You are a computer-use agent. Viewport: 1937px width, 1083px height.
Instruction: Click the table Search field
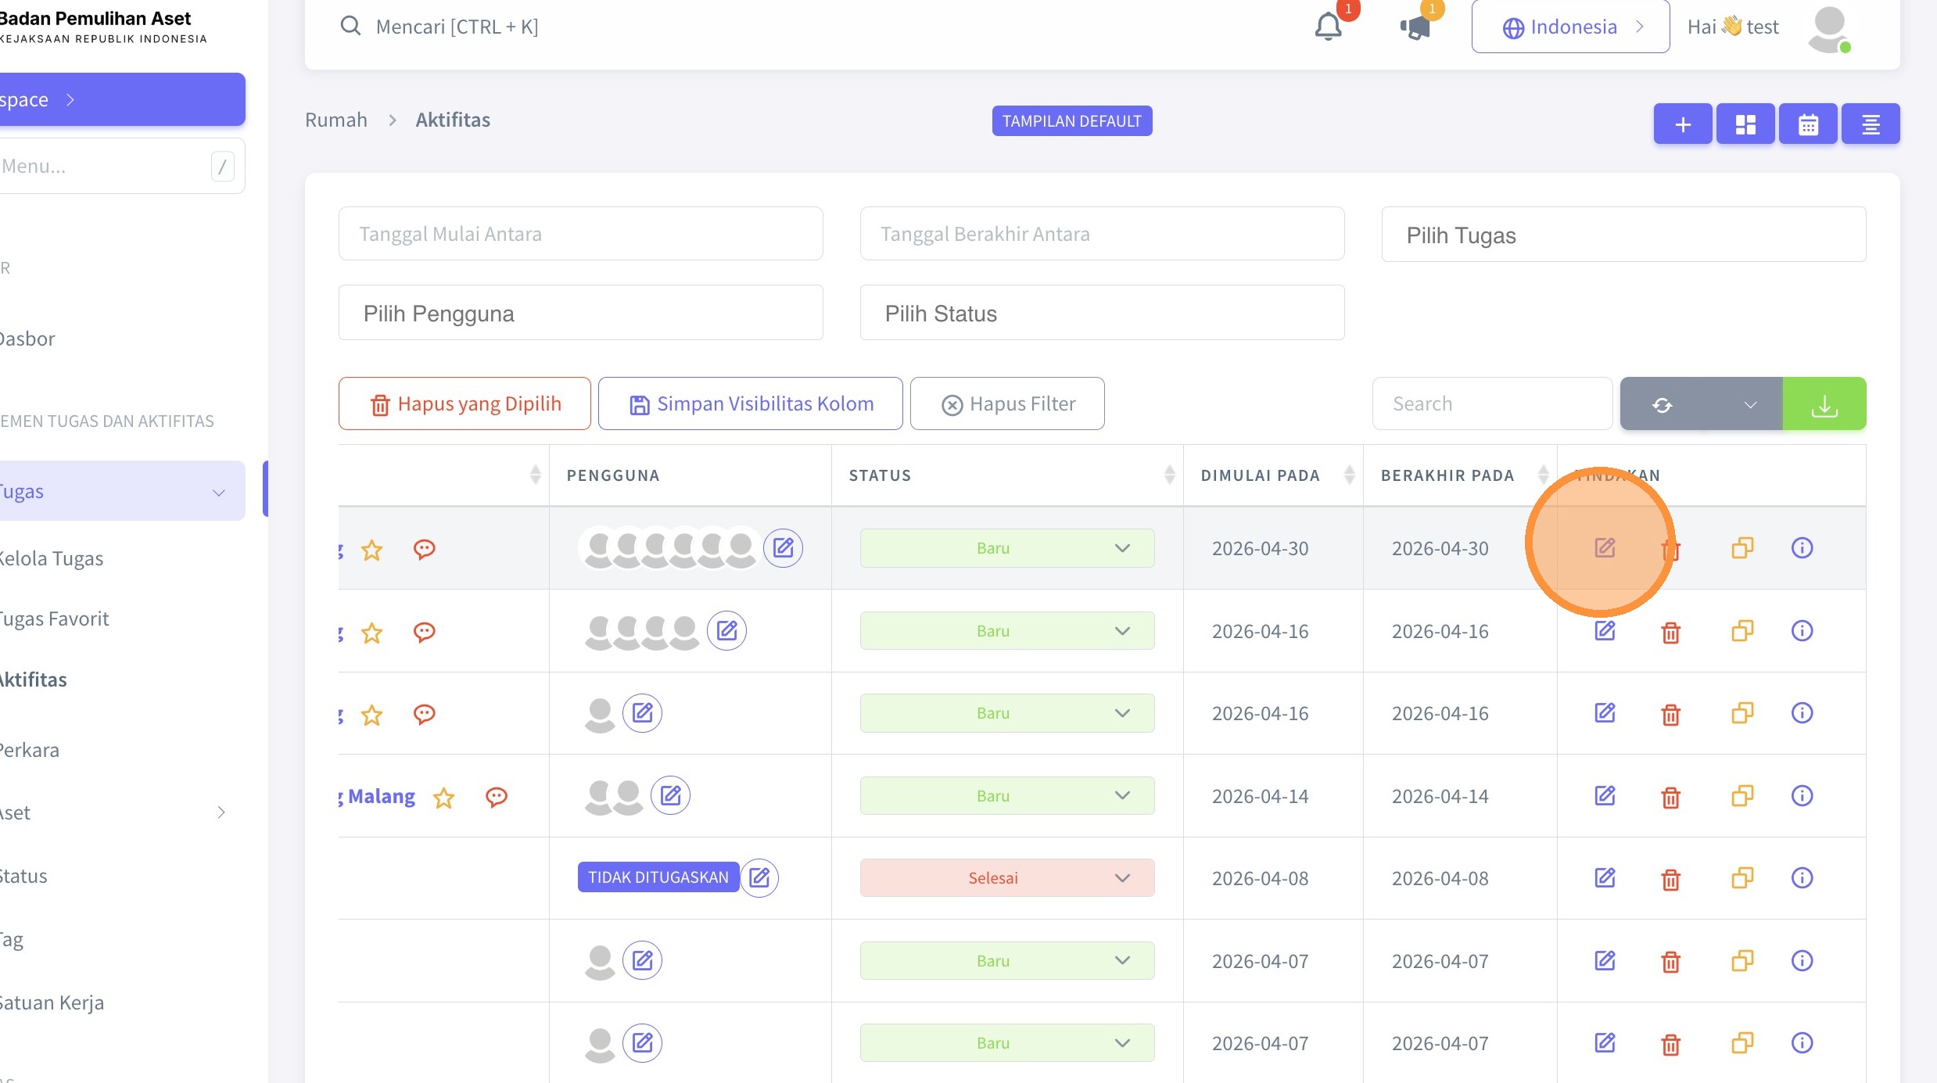click(x=1492, y=404)
